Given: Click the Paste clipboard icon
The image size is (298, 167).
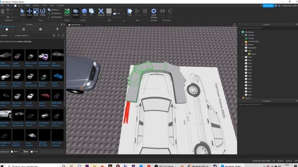Looking at the screenshot, I should 3,12.
